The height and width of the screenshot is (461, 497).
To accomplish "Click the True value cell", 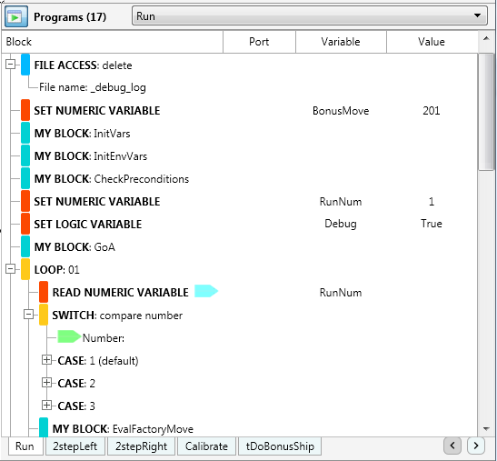I will (x=432, y=224).
